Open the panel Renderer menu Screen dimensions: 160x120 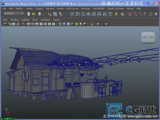click(46, 20)
